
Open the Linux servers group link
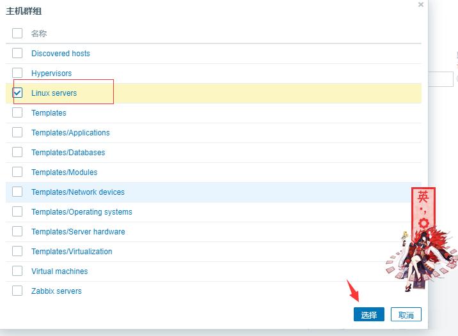coord(54,93)
